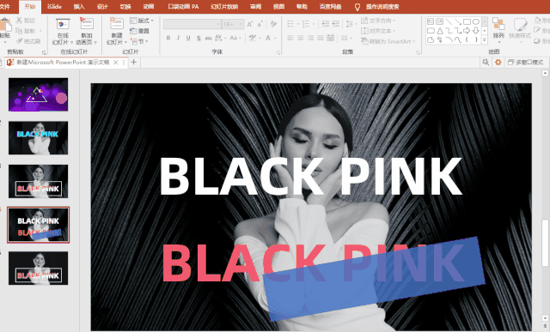Click the font name combo box

point(192,24)
